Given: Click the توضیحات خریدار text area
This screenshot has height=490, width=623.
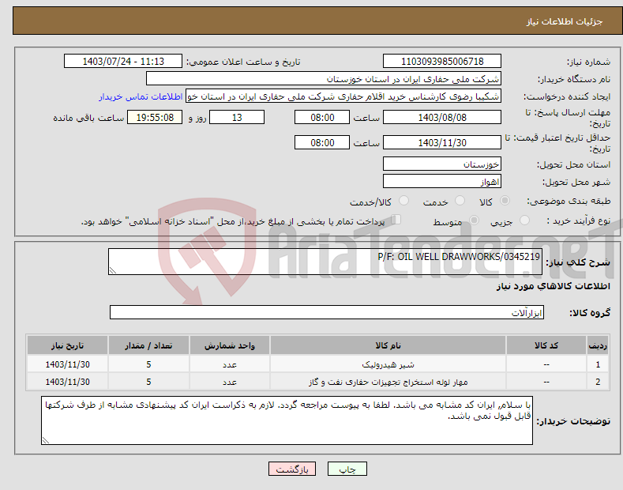Looking at the screenshot, I should tap(287, 420).
